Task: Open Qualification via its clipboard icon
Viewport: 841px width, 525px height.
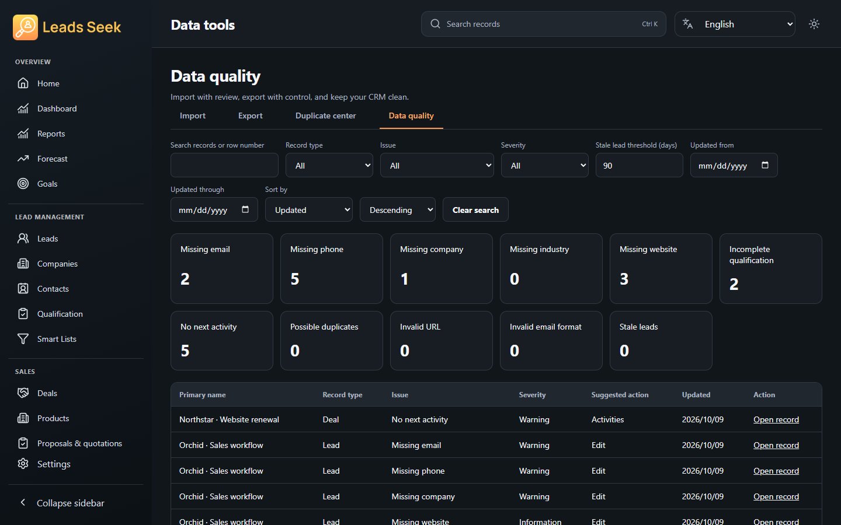Action: point(23,314)
